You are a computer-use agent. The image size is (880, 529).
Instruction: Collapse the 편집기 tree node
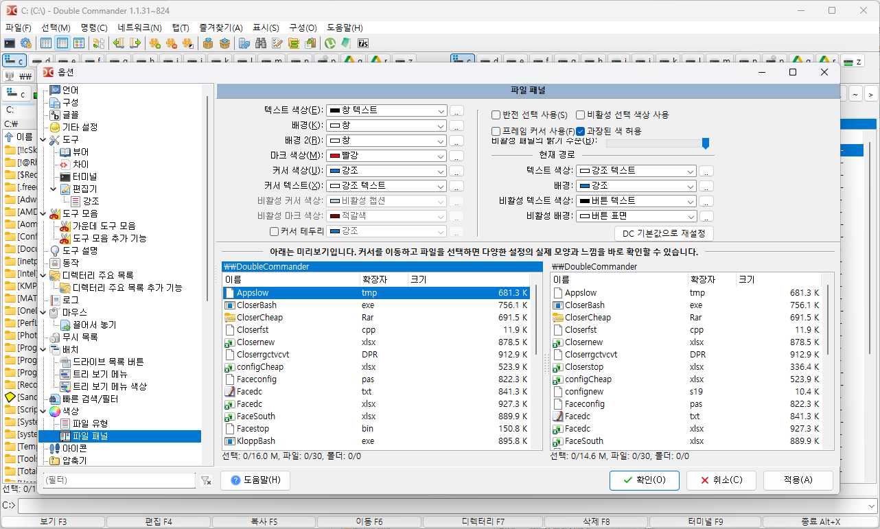[x=54, y=189]
